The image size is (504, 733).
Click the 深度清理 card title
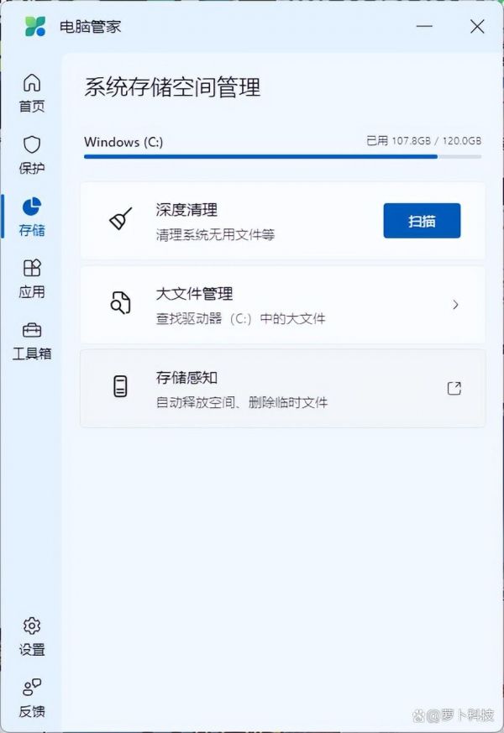(186, 210)
